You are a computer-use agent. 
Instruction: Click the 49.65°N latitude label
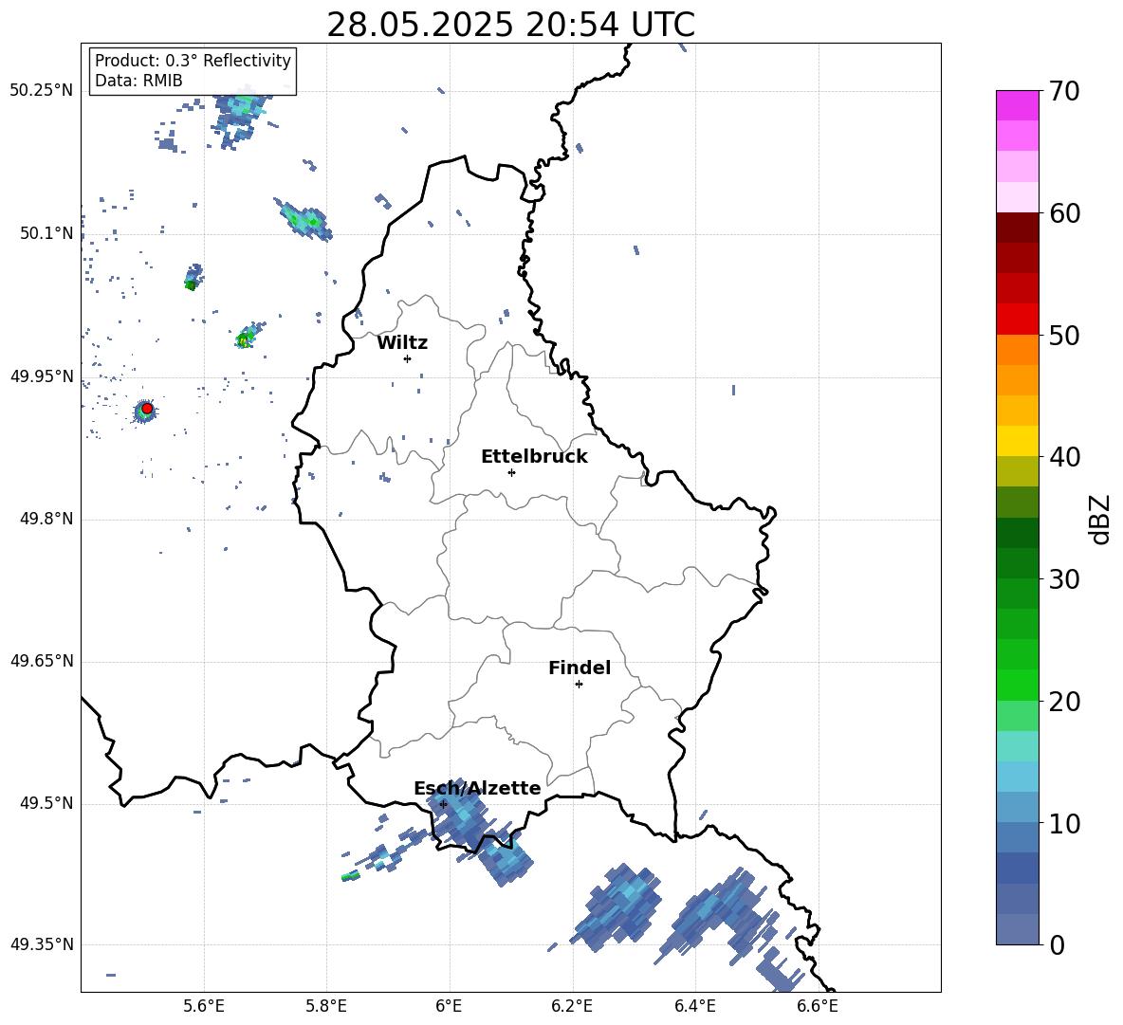click(x=42, y=661)
